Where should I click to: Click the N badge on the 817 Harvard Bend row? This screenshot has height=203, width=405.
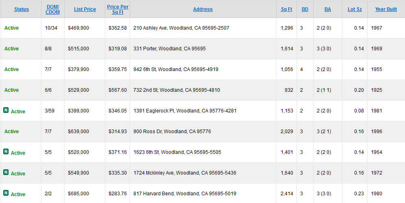[x=6, y=193]
